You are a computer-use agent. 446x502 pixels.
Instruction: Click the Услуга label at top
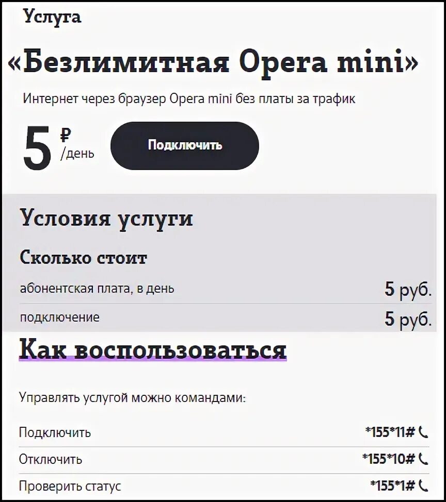click(53, 16)
